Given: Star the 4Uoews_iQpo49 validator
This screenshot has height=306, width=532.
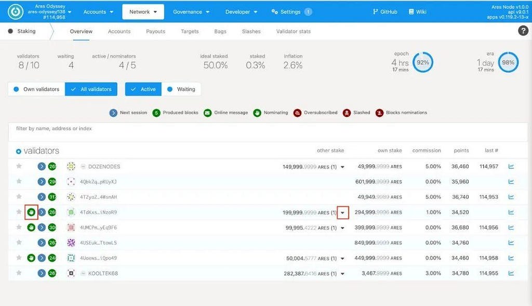Looking at the screenshot, I should [x=19, y=258].
